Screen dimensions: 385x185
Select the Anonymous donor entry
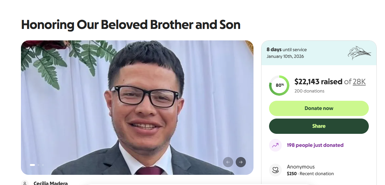[x=301, y=167]
